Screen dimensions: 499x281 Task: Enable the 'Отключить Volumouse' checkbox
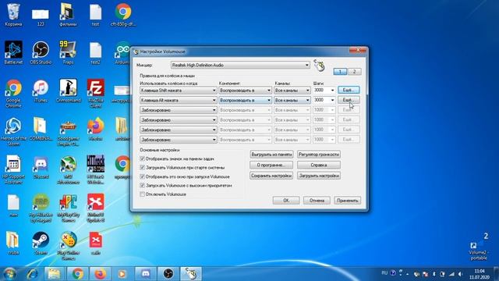(x=142, y=194)
